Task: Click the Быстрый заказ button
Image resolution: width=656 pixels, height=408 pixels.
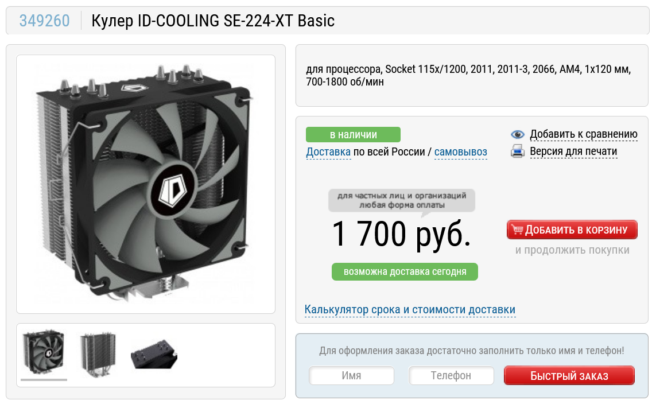Action: coord(569,375)
